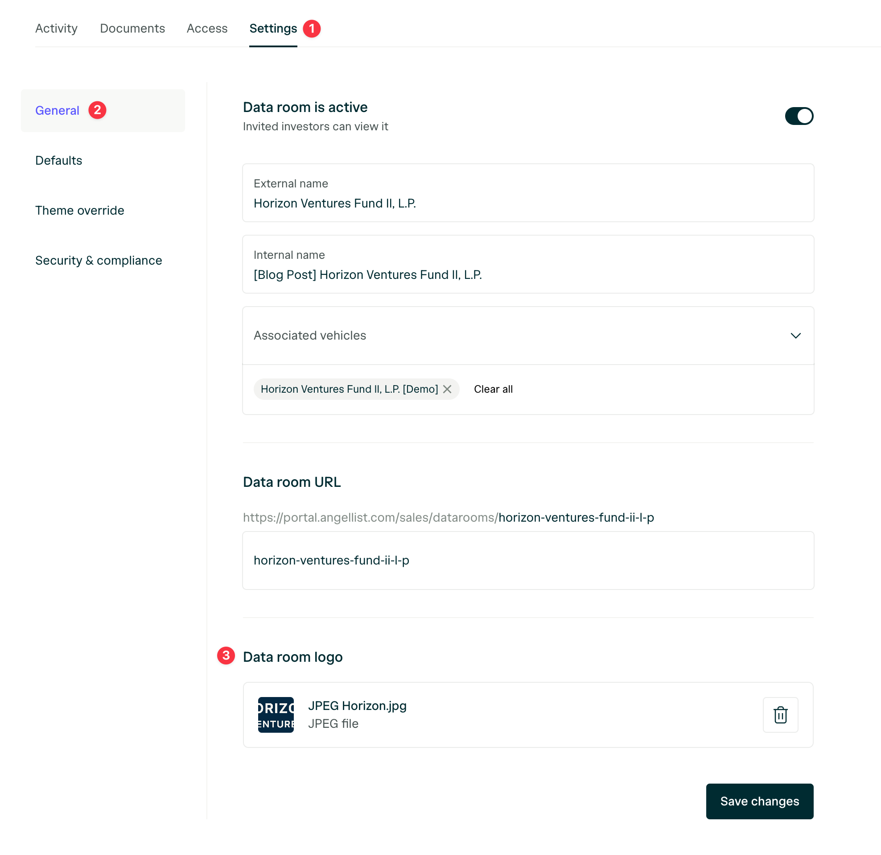Delete the JPEG Horizon.jpg logo file

coord(780,714)
